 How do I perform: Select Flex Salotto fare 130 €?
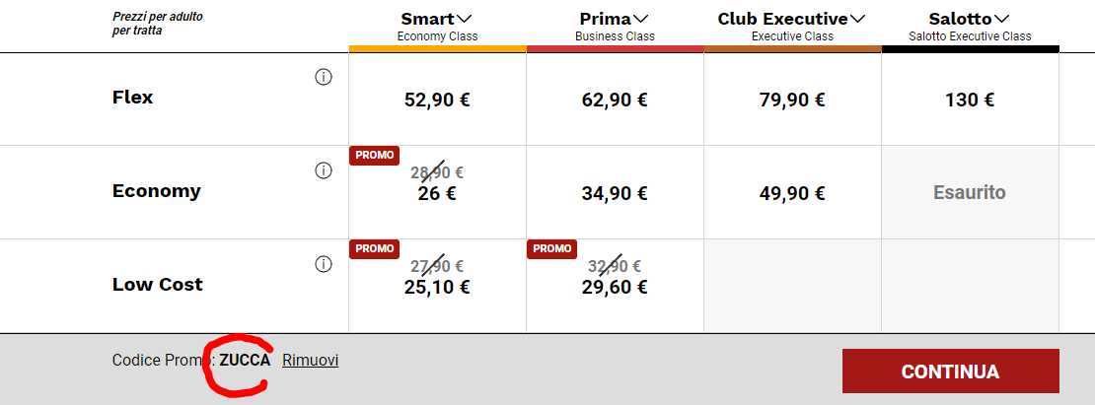[970, 100]
